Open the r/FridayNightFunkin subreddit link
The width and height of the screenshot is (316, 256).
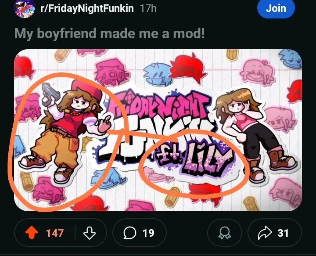point(87,8)
